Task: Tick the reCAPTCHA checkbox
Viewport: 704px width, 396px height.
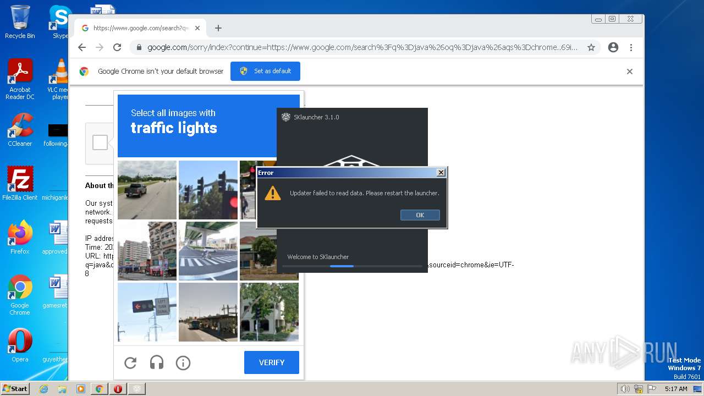Action: [x=100, y=143]
